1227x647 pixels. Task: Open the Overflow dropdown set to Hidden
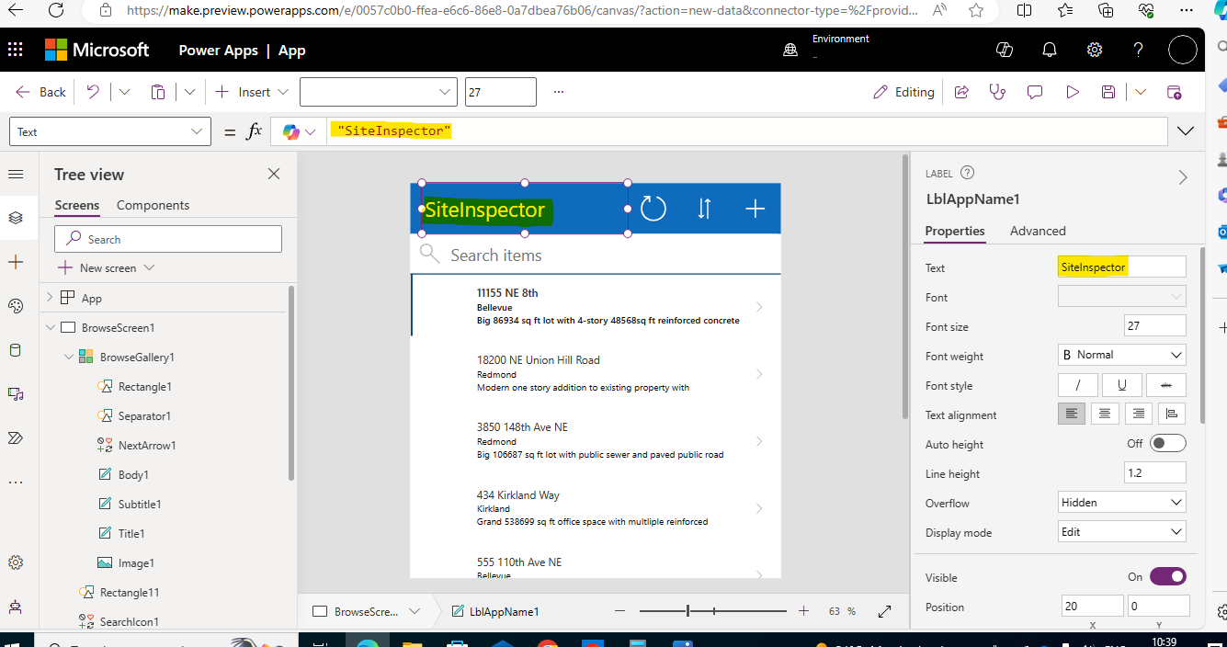[x=1121, y=503]
